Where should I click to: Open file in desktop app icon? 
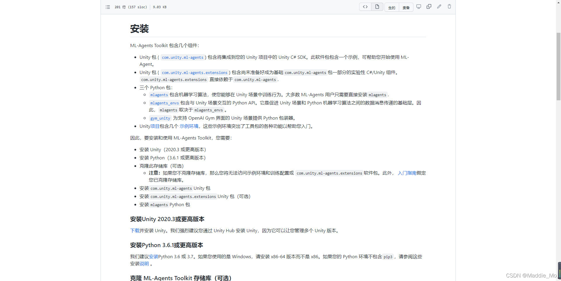(x=419, y=6)
